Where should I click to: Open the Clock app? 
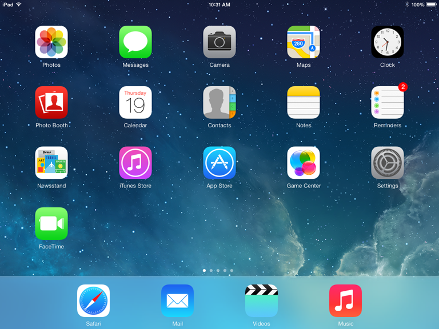pyautogui.click(x=388, y=42)
